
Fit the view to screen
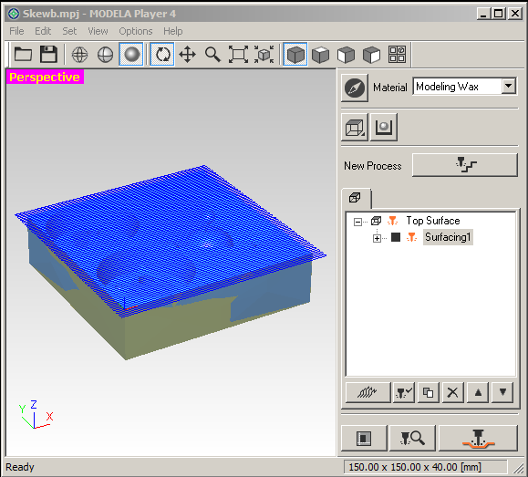238,54
